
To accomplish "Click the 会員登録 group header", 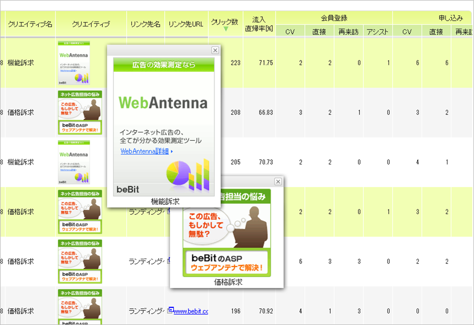I will [334, 18].
